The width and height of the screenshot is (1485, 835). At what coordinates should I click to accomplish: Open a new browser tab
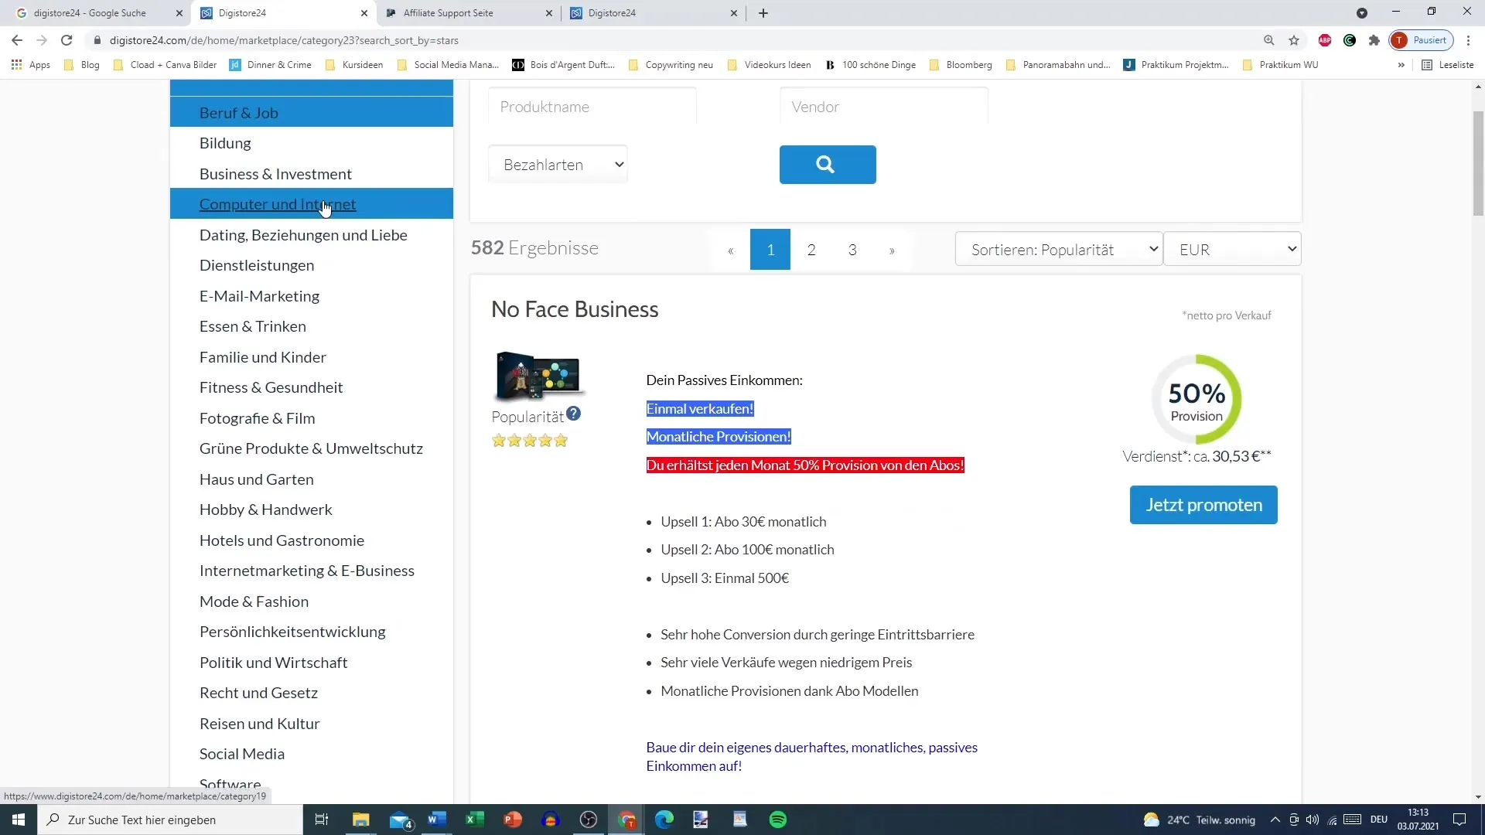[763, 13]
